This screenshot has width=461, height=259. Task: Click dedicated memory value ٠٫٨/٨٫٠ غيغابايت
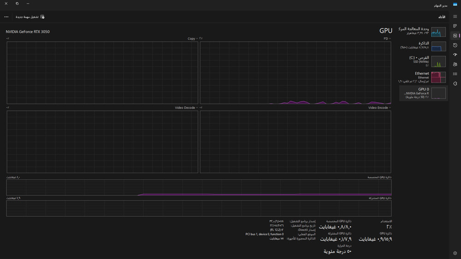click(335, 227)
